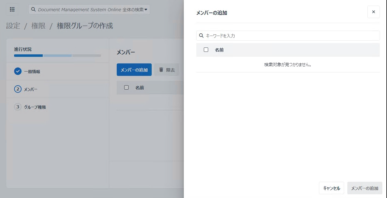
Task: Click the magnifier icon in the global search bar
Action: [x=33, y=9]
